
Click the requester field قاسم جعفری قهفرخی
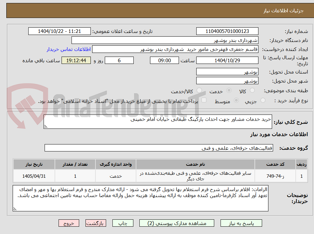coord(175,49)
